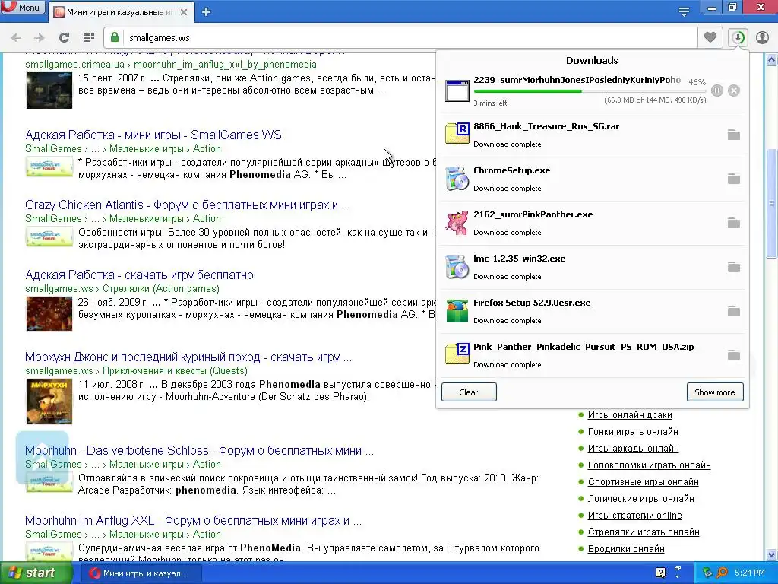Viewport: 778px width, 584px height.
Task: Clear the downloads list
Action: (468, 392)
